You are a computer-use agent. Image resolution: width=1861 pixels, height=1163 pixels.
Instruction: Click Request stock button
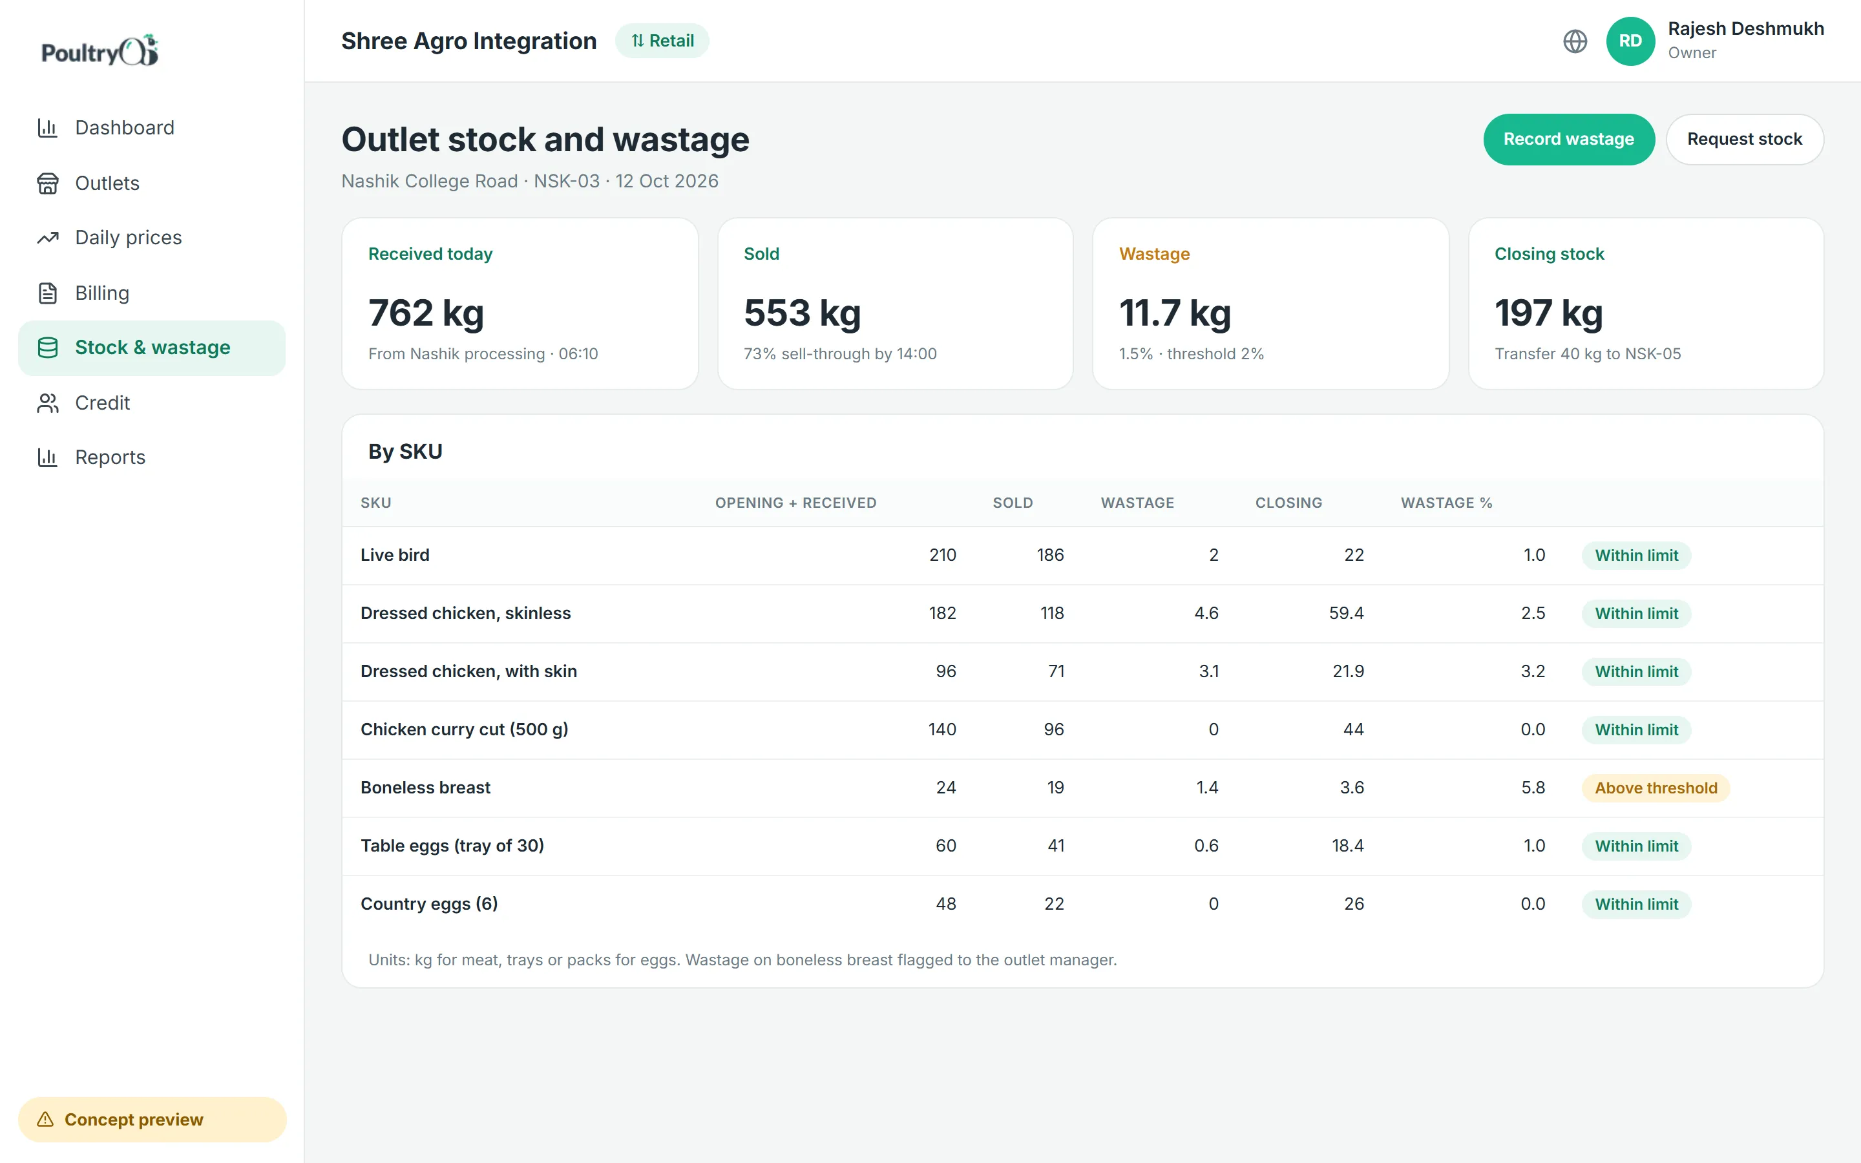tap(1744, 139)
